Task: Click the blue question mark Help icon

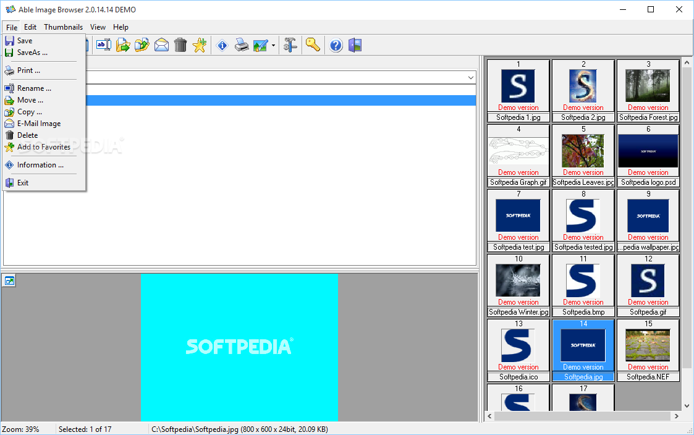Action: 336,45
